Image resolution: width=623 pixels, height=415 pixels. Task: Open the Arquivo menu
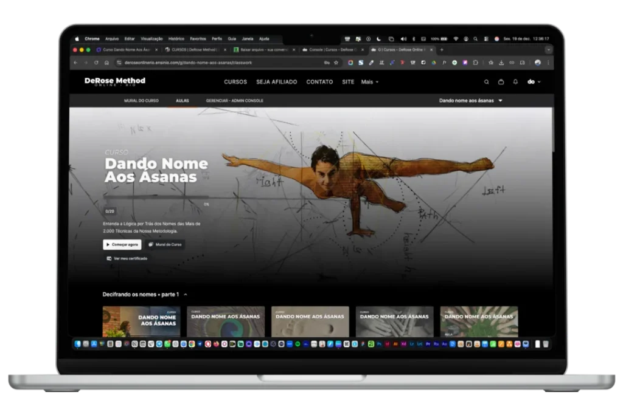pyautogui.click(x=112, y=39)
